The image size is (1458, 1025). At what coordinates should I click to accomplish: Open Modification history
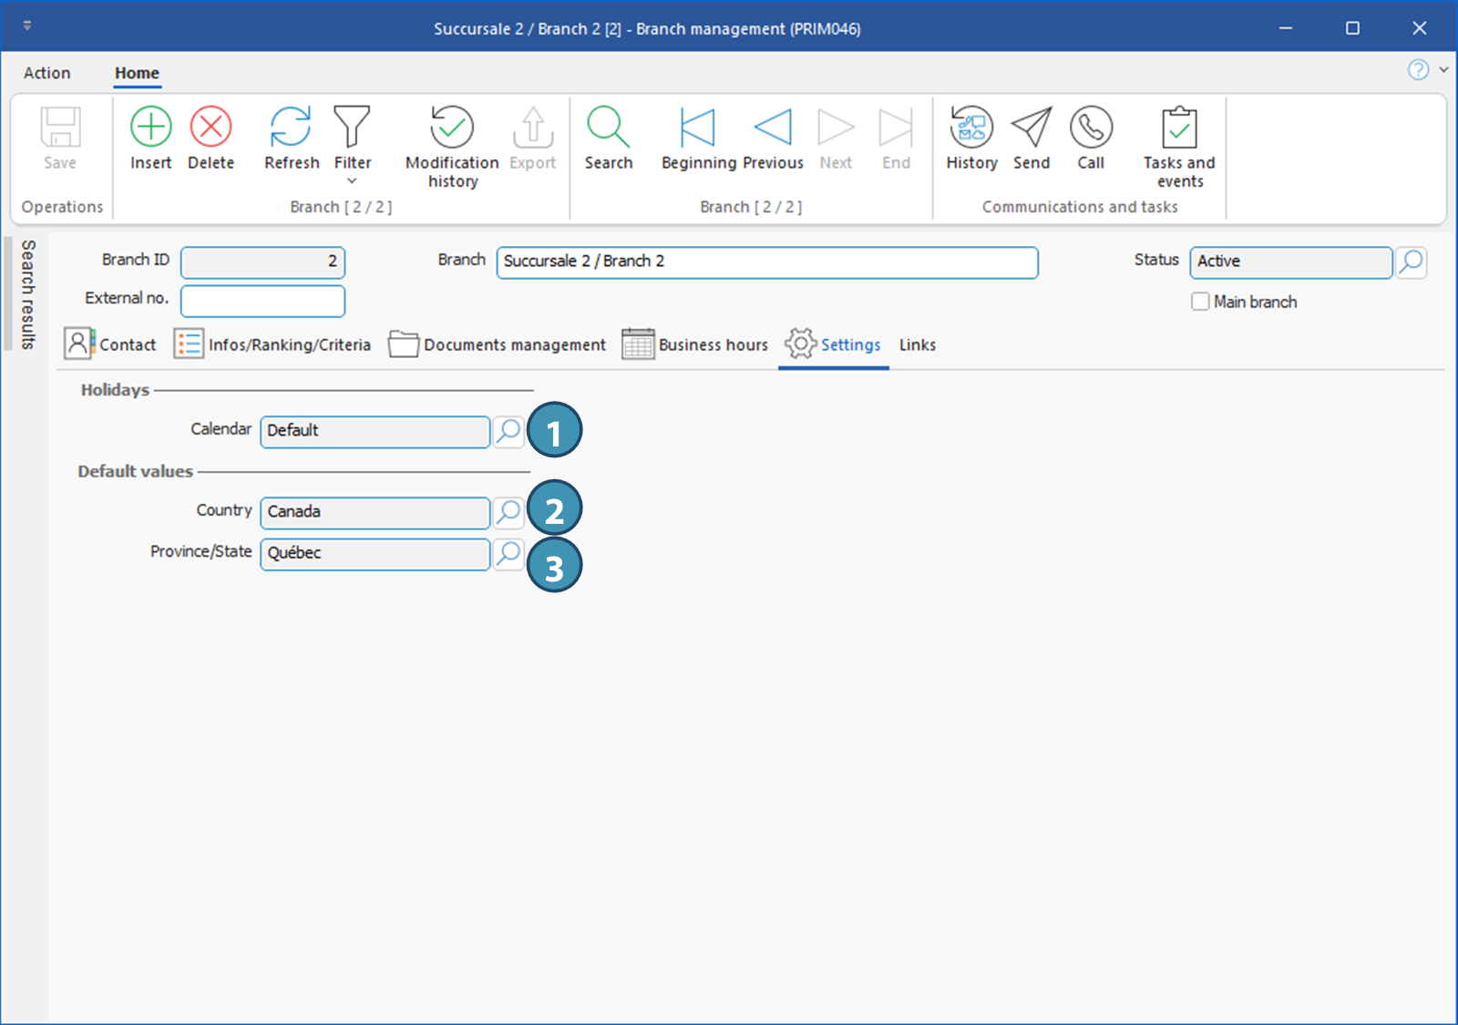(x=452, y=128)
